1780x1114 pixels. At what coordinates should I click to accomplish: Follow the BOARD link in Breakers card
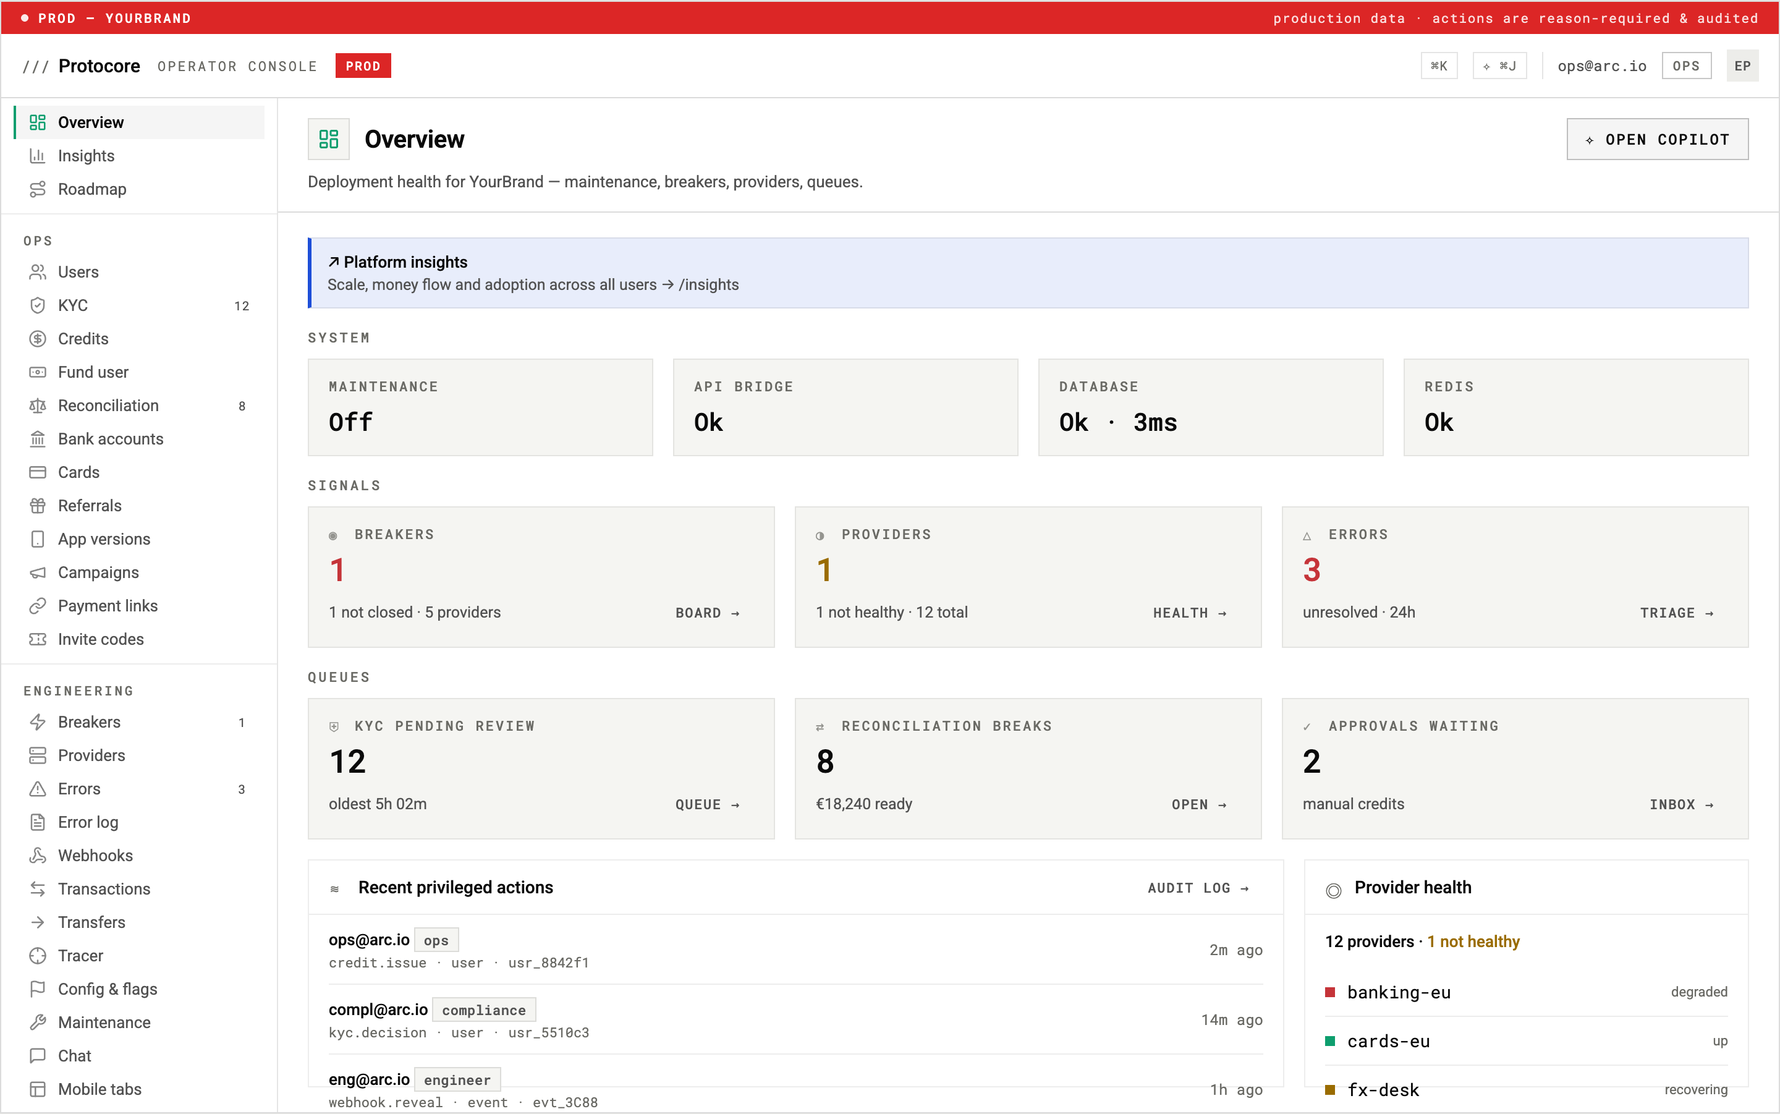point(708,613)
